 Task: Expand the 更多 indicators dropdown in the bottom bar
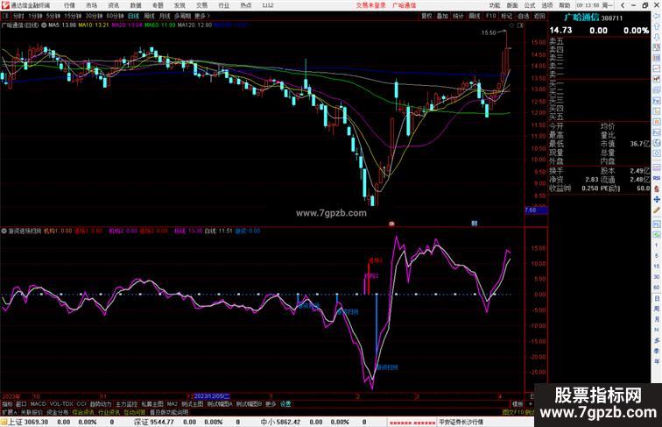coord(271,404)
